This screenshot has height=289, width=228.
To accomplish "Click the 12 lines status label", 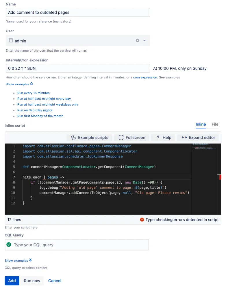I will pos(14,219).
